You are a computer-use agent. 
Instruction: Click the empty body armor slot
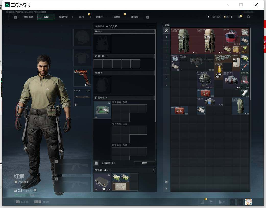click(82, 58)
